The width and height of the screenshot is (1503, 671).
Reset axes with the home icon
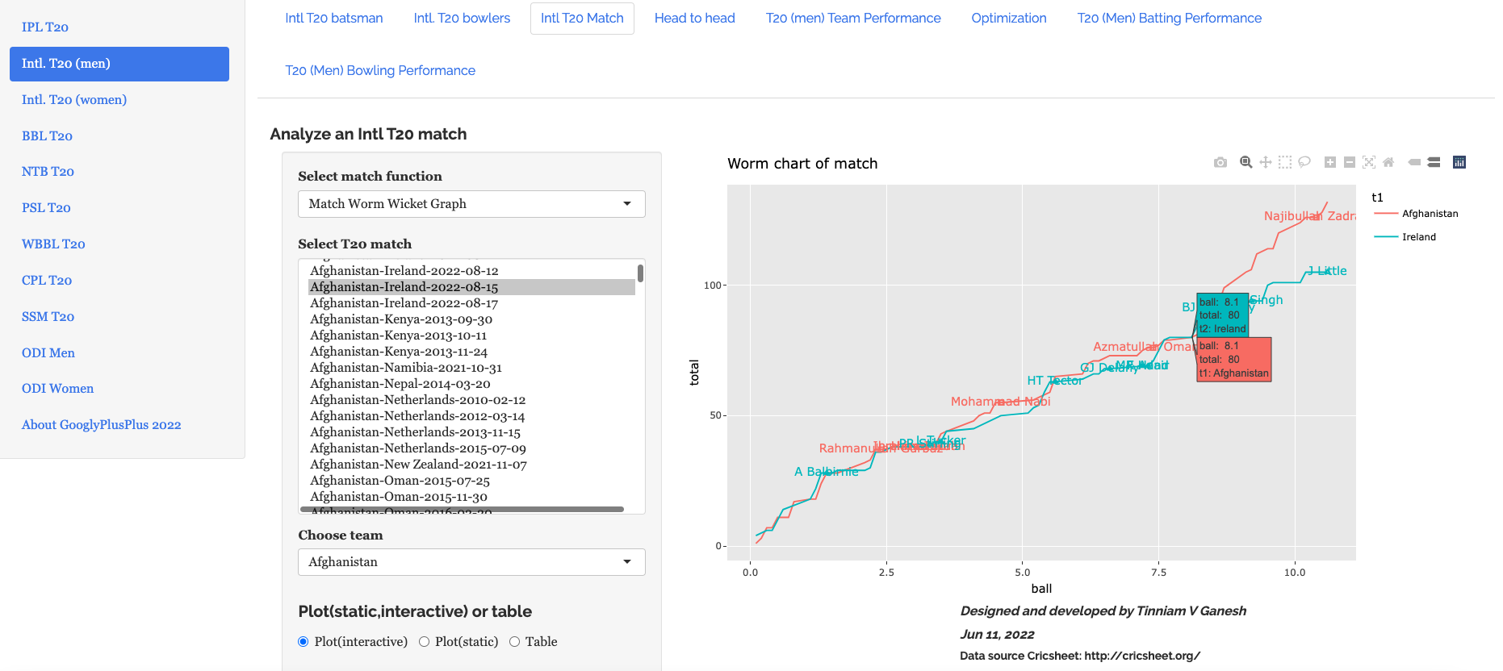pyautogui.click(x=1388, y=162)
